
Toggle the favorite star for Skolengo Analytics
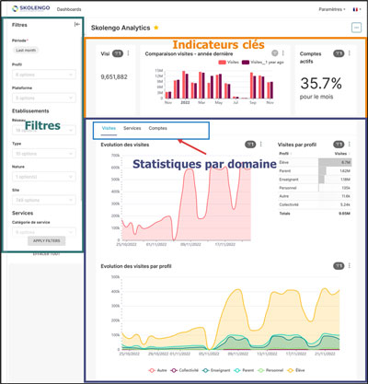point(156,28)
